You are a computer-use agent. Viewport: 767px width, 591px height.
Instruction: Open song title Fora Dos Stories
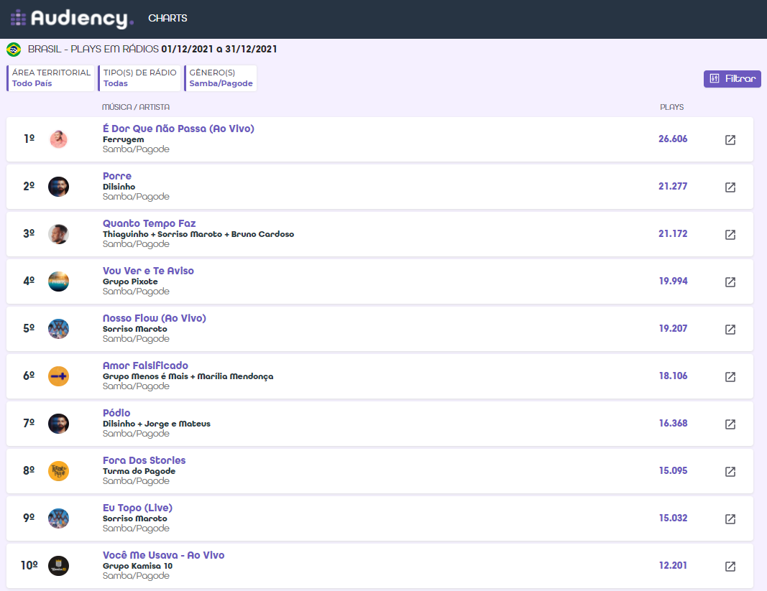click(x=144, y=460)
